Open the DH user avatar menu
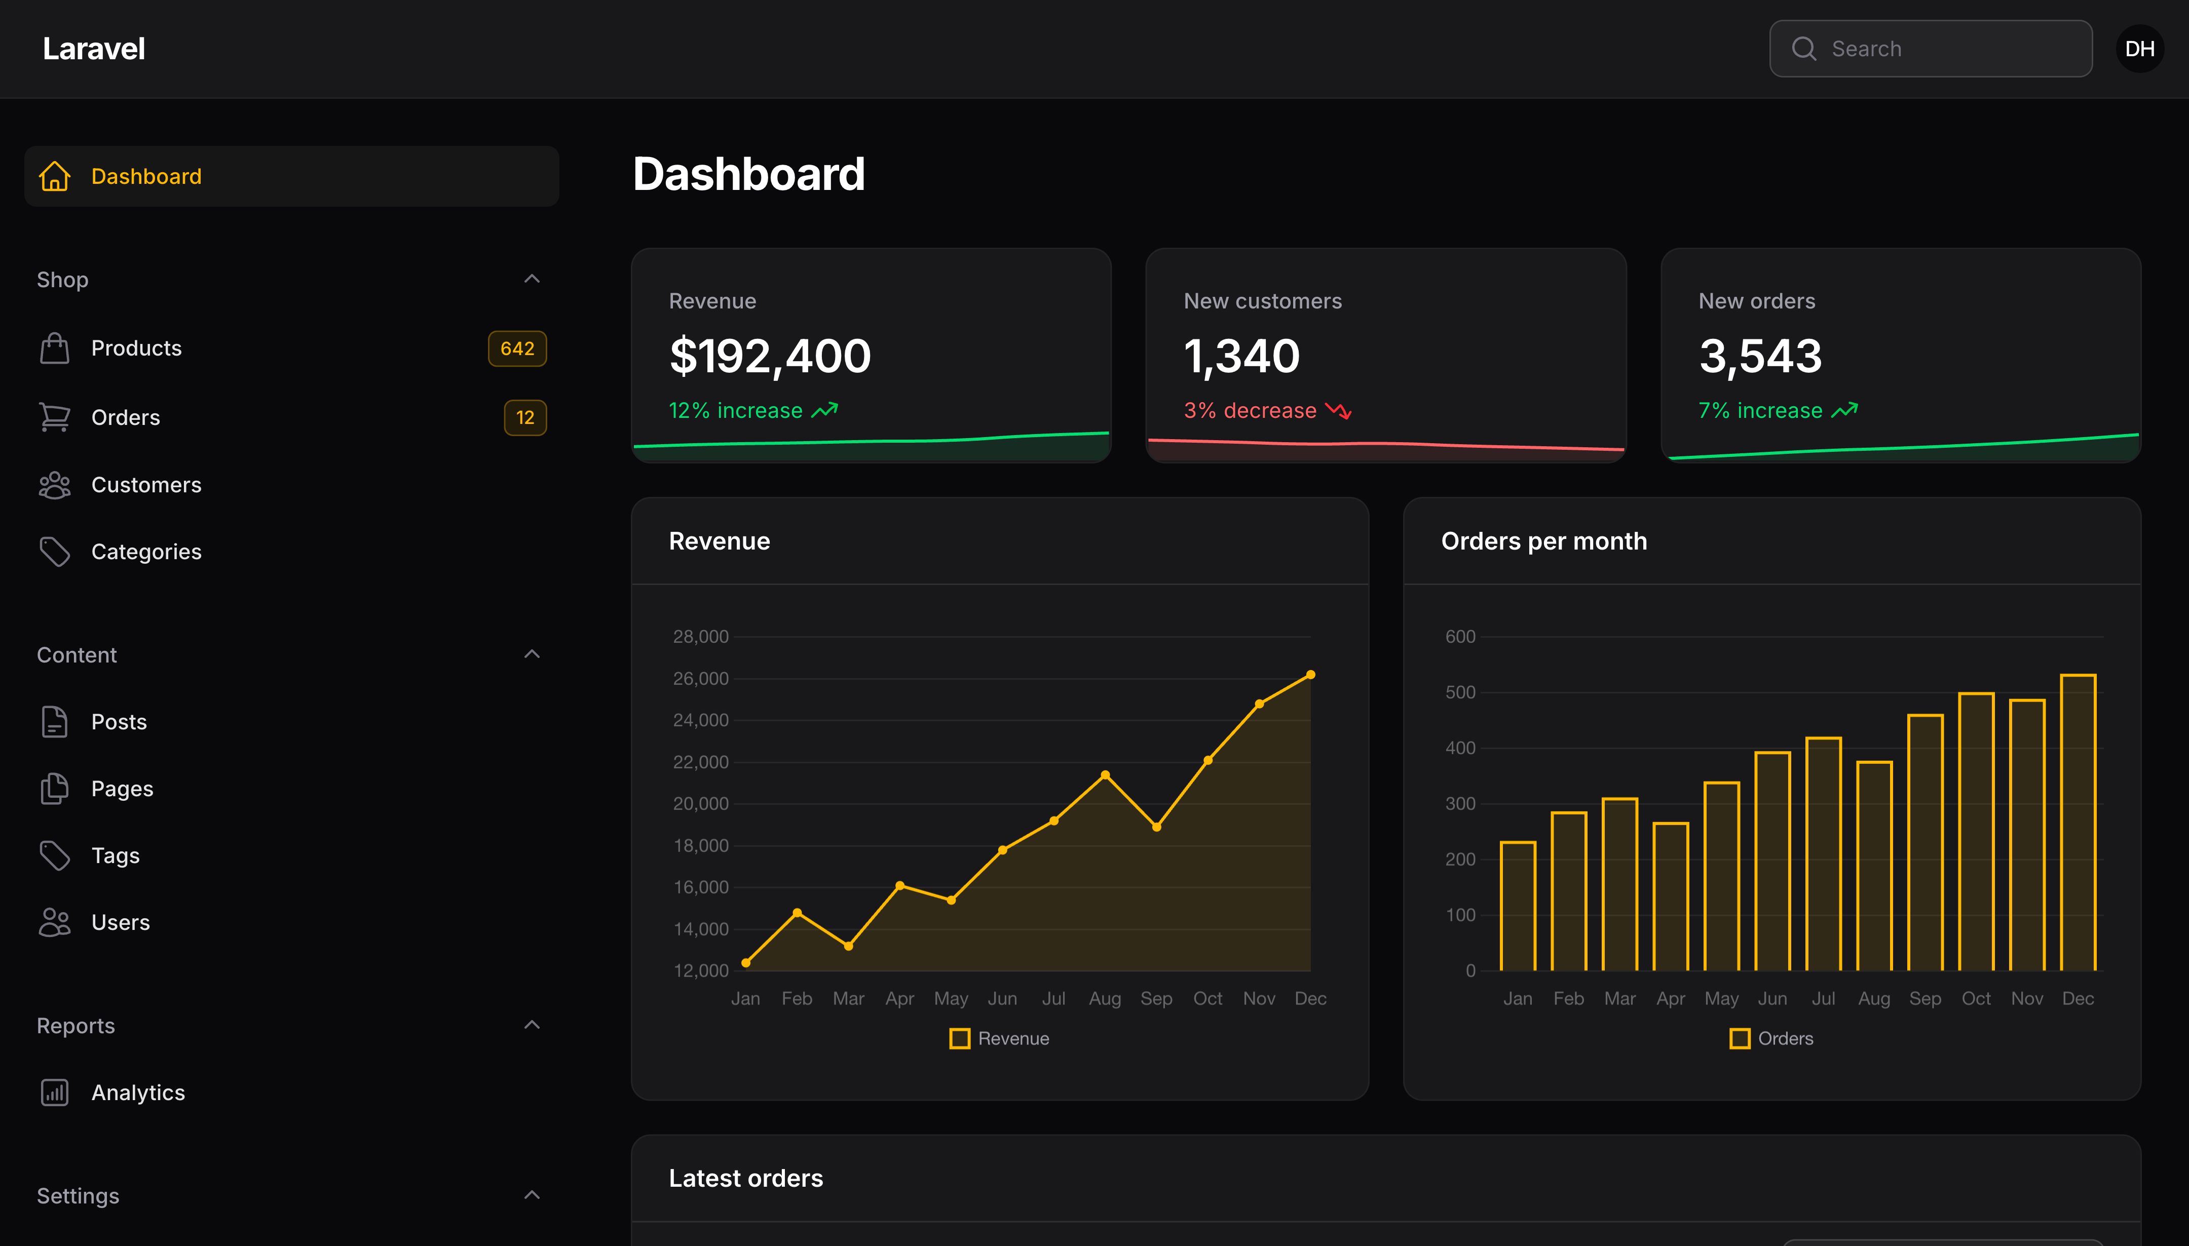The height and width of the screenshot is (1246, 2189). [x=2139, y=49]
